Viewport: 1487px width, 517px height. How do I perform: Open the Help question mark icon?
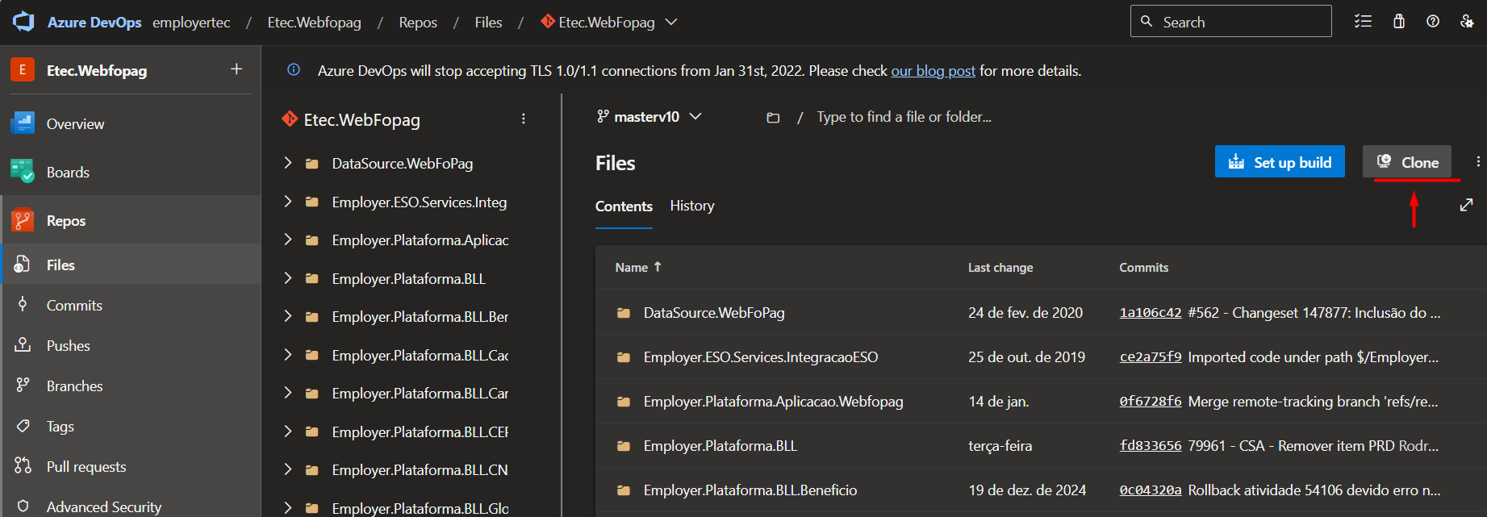click(x=1433, y=22)
